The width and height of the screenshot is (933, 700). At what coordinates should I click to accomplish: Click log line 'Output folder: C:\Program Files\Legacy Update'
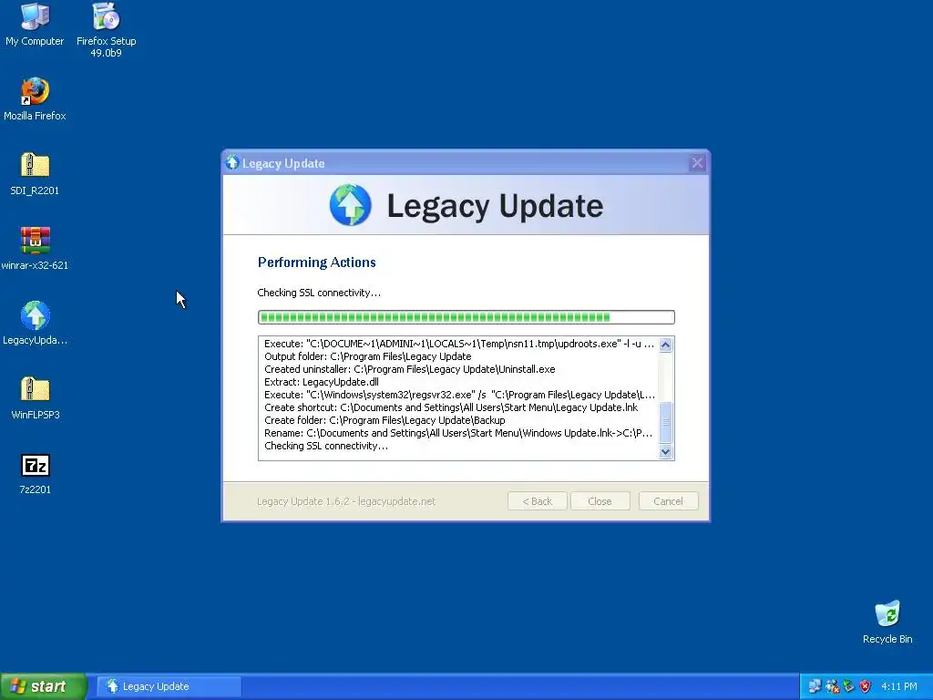click(x=368, y=356)
